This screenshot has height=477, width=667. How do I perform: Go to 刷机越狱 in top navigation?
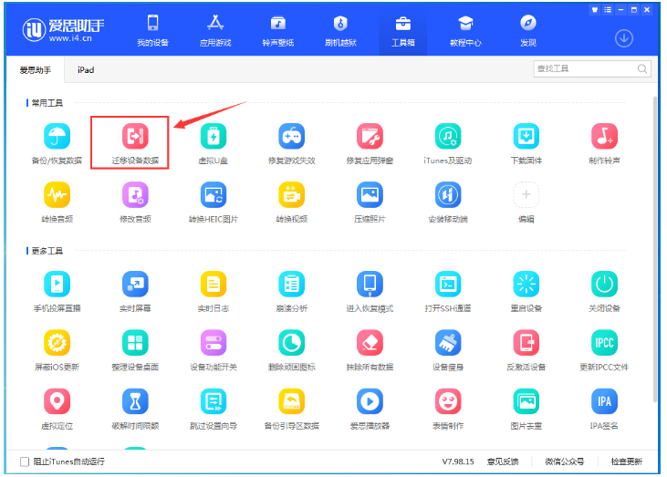(x=340, y=31)
